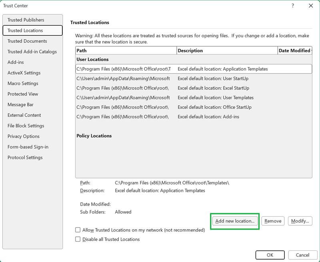Sort by the Date Modified column header
Image resolution: width=320 pixels, height=262 pixels.
pos(295,51)
